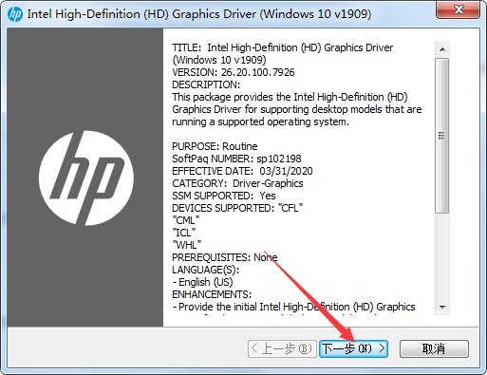
Task: Click the ENHANCEMENTS: heading text
Action: pos(212,294)
